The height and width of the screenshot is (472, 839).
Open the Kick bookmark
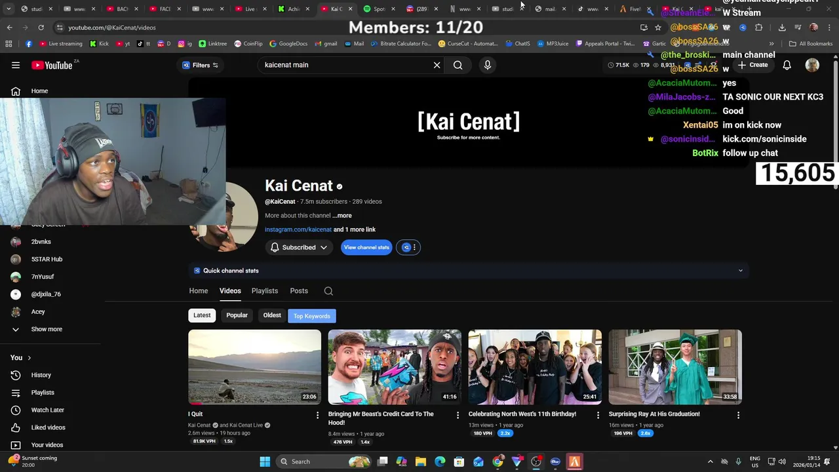coord(99,44)
